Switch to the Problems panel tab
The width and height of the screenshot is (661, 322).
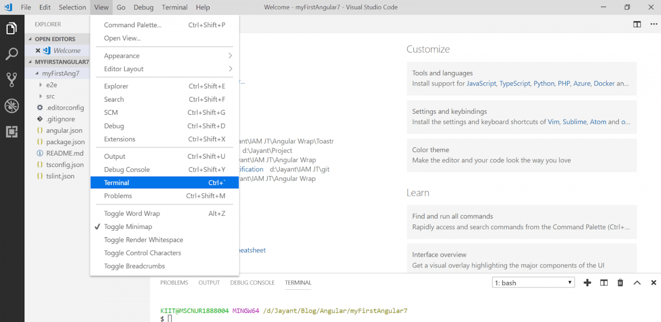click(x=174, y=283)
